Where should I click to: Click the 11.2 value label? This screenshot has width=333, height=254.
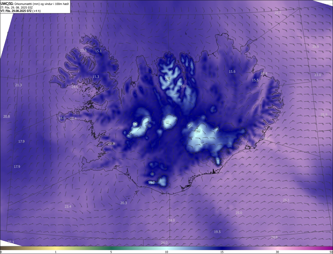point(151,183)
